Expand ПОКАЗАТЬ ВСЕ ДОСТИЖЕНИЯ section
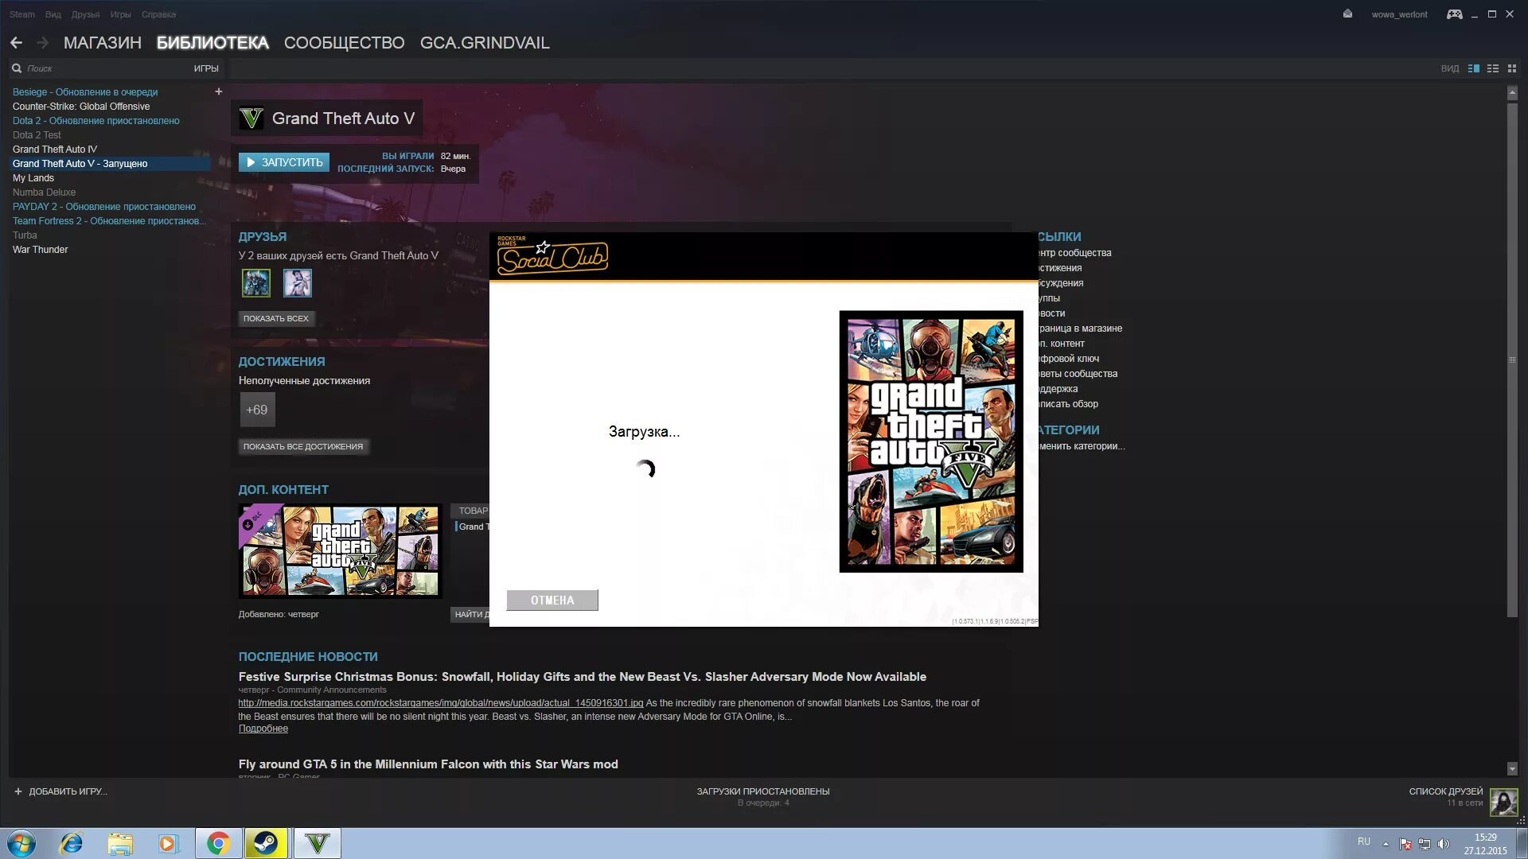Viewport: 1528px width, 859px height. 303,445
